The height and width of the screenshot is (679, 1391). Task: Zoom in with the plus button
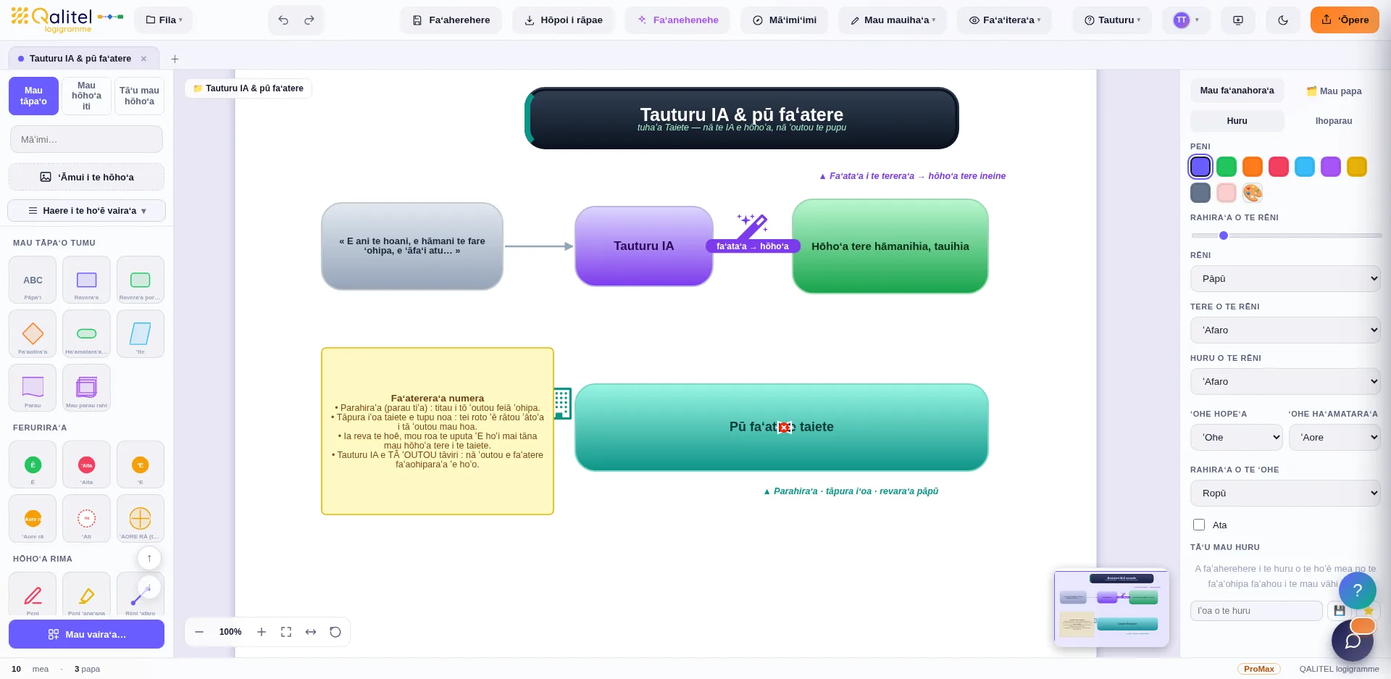262,632
